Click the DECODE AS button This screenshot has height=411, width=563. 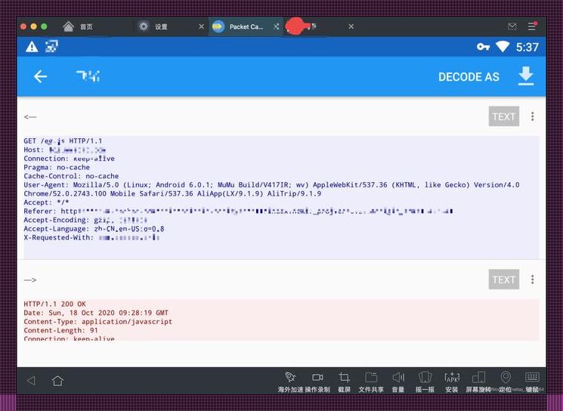(x=469, y=77)
